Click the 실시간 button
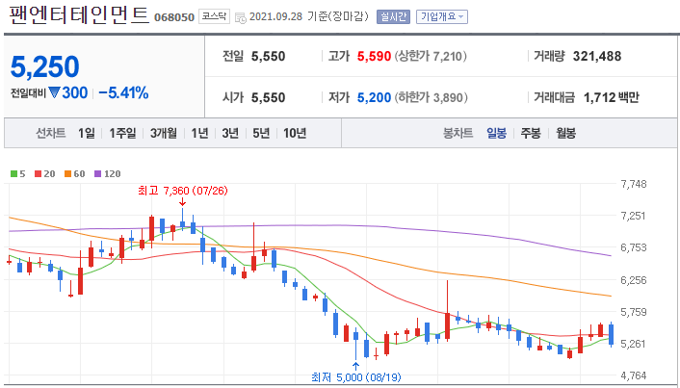The width and height of the screenshot is (680, 388). coord(393,17)
